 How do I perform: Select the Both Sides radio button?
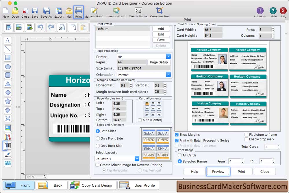click(x=98, y=131)
